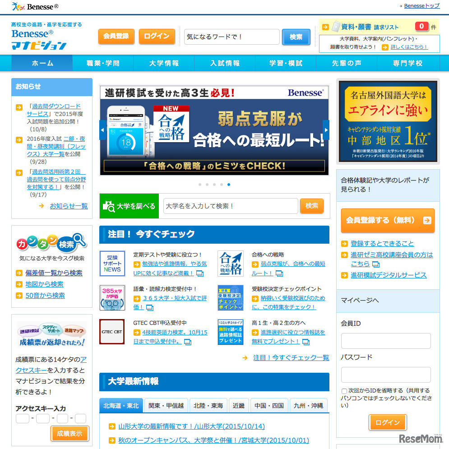Show previous slide with carousel left arrow

point(102,130)
